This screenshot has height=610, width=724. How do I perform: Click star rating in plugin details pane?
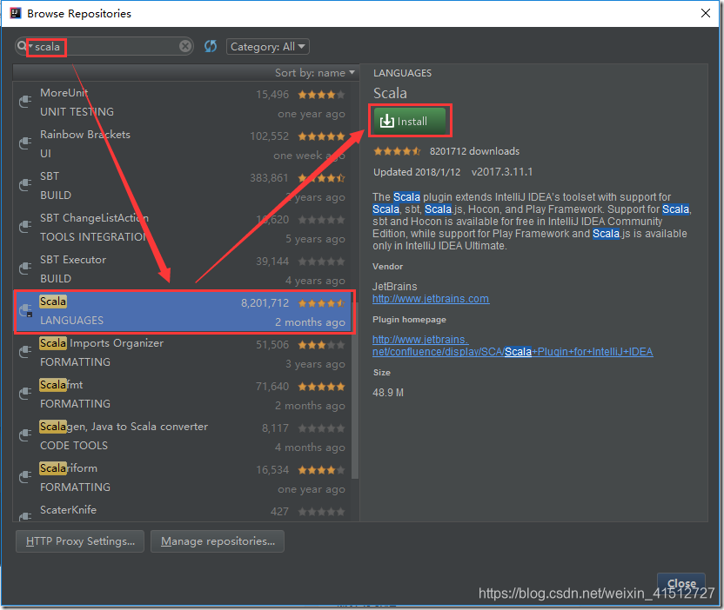(x=397, y=151)
